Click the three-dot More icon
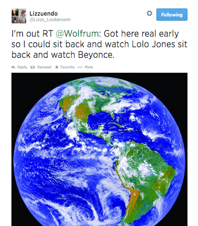 pyautogui.click(x=80, y=67)
